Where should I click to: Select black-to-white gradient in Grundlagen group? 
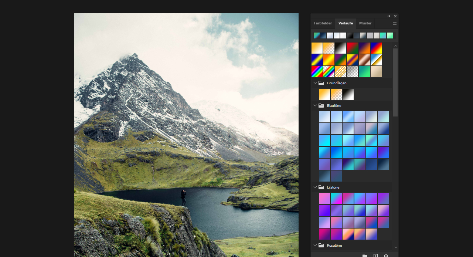coord(348,94)
